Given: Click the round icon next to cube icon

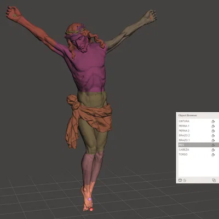Looking at the screenshot, I should pos(185,181).
